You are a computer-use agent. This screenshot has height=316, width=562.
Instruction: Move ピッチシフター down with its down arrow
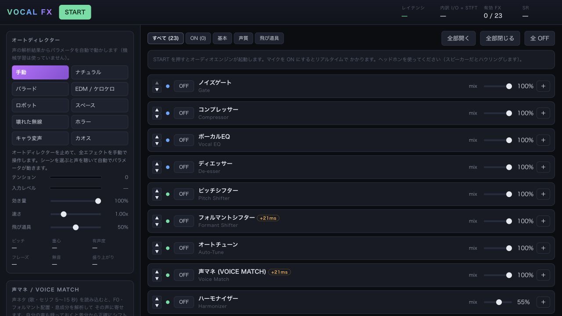157,197
